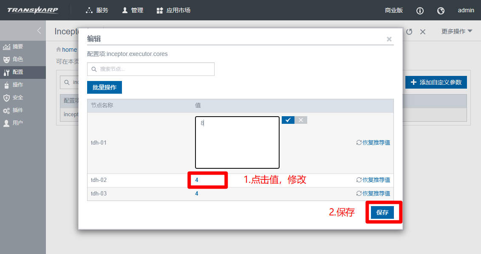Click the info circle icon in header
Viewport: 481px width, 254px height.
(420, 11)
